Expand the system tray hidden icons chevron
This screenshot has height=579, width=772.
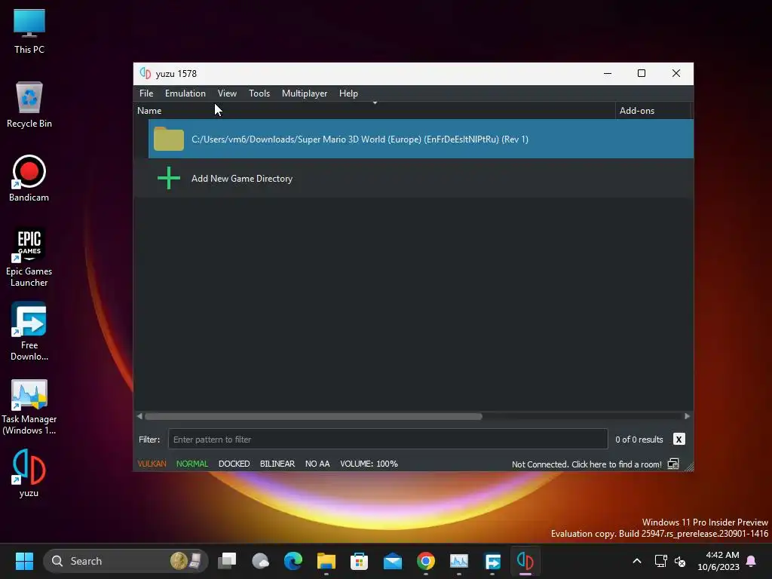point(636,561)
